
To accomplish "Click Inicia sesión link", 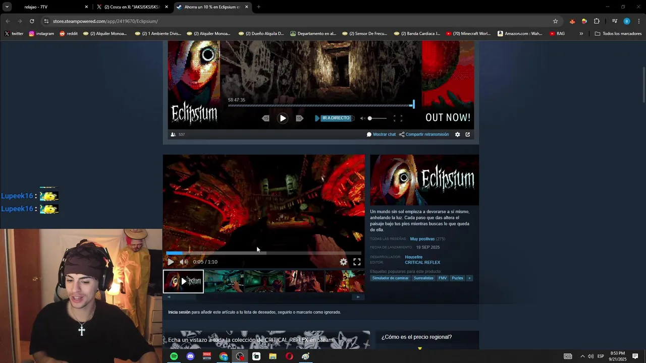I will 179,312.
